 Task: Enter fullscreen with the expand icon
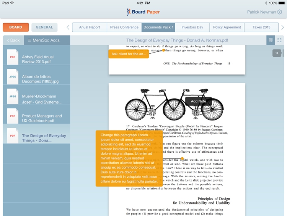click(279, 40)
